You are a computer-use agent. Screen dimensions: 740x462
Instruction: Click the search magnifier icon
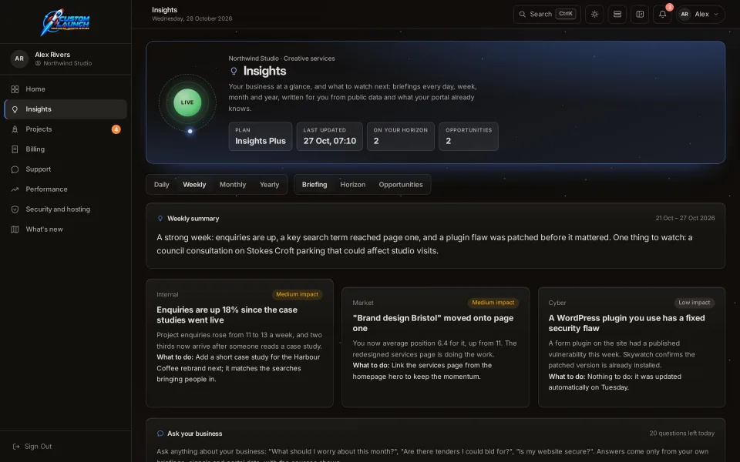523,14
